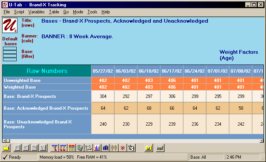Select the first Default bases box
Image resolution: width=266 pixels, height=162 pixels.
tap(10, 49)
